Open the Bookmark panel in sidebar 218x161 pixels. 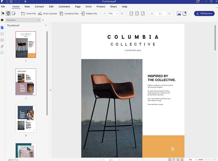coord(2,34)
